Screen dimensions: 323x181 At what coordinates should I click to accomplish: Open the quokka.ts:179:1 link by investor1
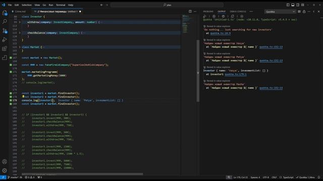tap(236, 74)
